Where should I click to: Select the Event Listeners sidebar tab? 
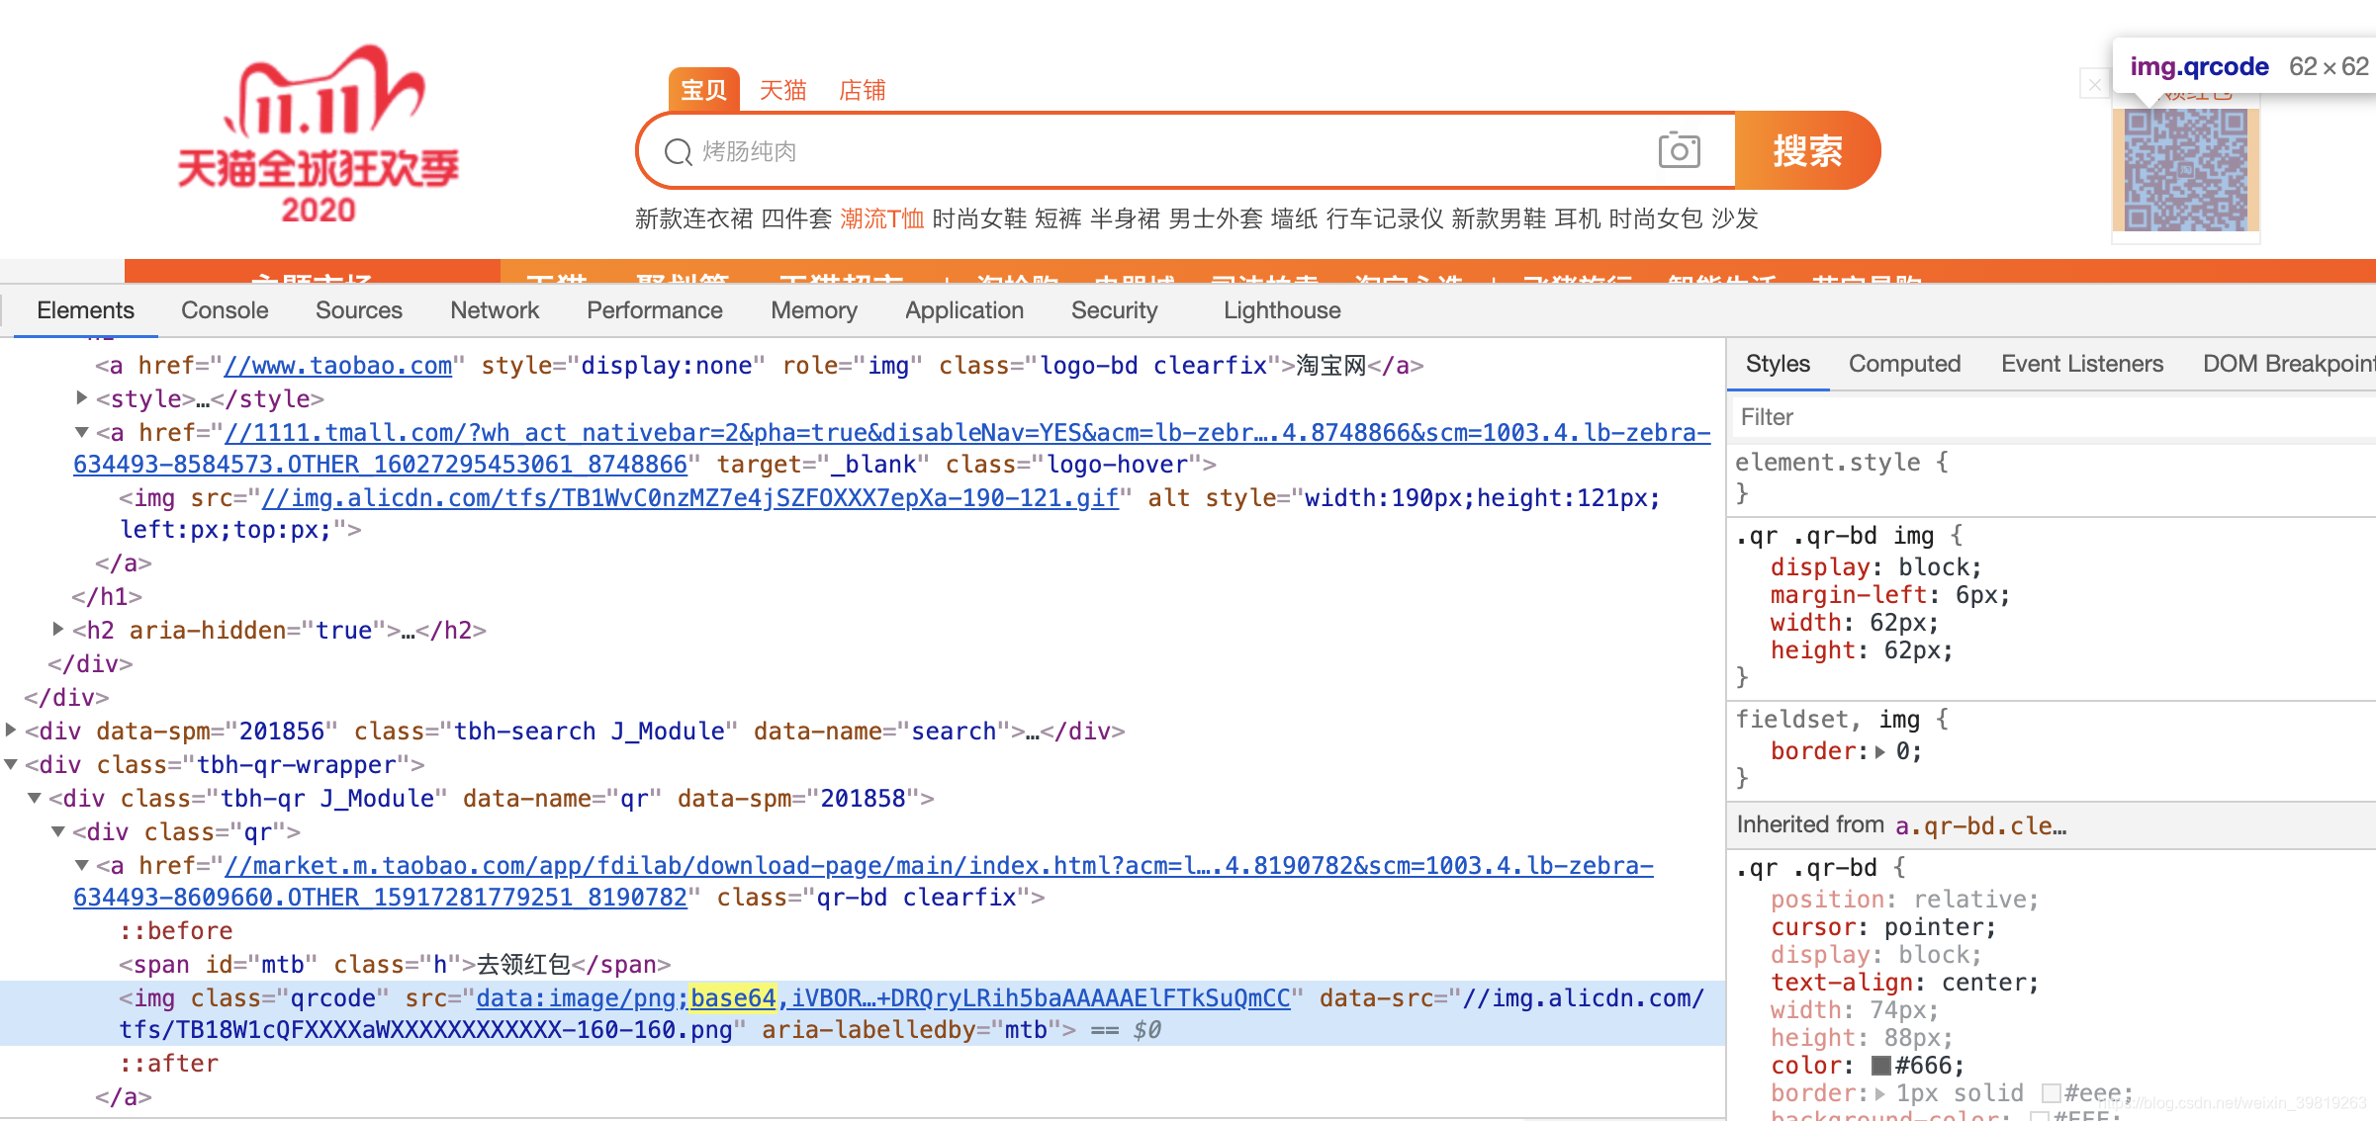(x=2081, y=364)
